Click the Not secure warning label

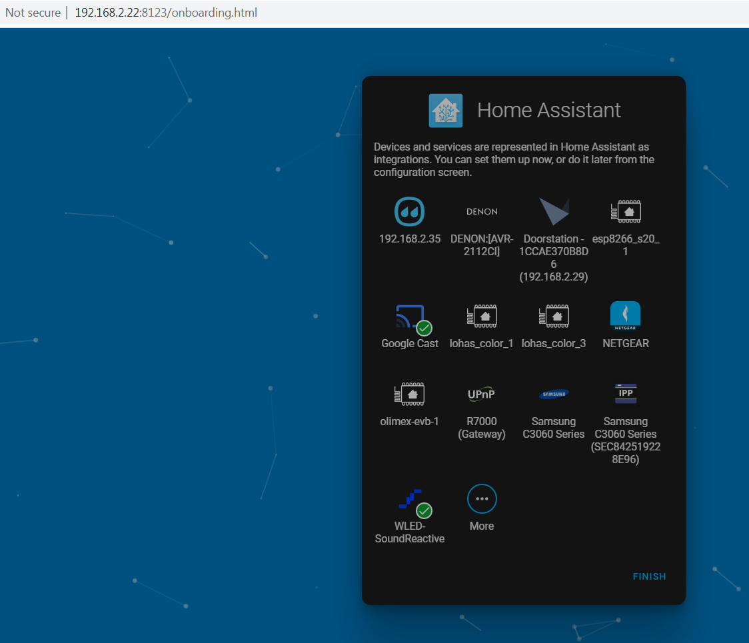click(x=33, y=12)
